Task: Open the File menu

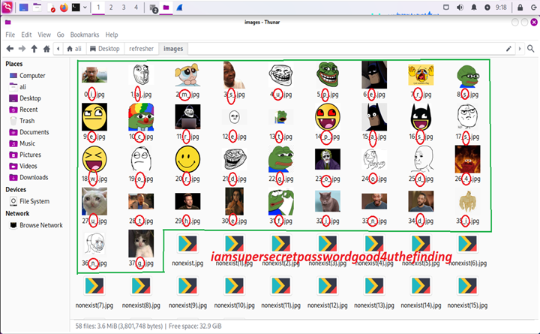Action: (x=10, y=35)
